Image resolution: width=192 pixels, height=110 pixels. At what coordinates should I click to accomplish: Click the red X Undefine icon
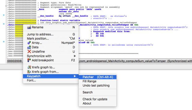tap(29, 52)
